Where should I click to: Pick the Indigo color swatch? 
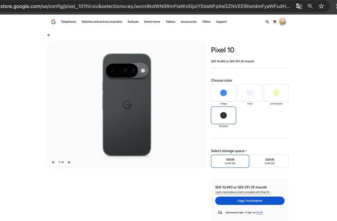pyautogui.click(x=224, y=93)
